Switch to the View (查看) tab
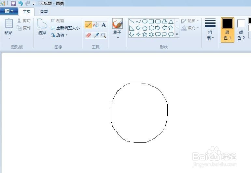This screenshot has width=251, height=173. [44, 12]
